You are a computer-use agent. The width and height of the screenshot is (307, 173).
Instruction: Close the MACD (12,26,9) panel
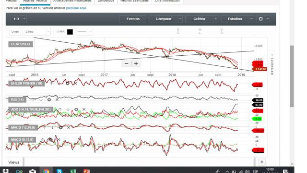[x=69, y=127]
